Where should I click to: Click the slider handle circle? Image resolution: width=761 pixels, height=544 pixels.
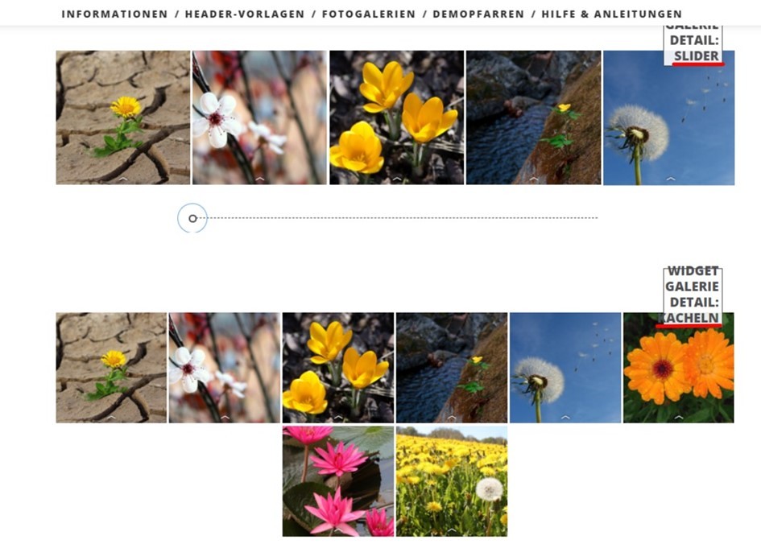(192, 218)
